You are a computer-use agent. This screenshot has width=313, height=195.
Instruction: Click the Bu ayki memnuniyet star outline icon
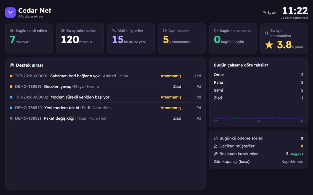pyautogui.click(x=267, y=33)
